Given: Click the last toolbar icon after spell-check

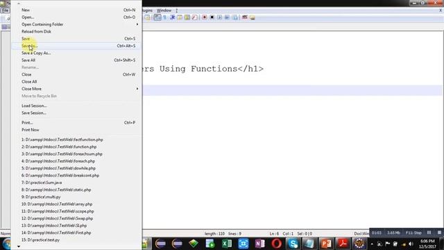Looking at the screenshot, I should click(x=252, y=17).
